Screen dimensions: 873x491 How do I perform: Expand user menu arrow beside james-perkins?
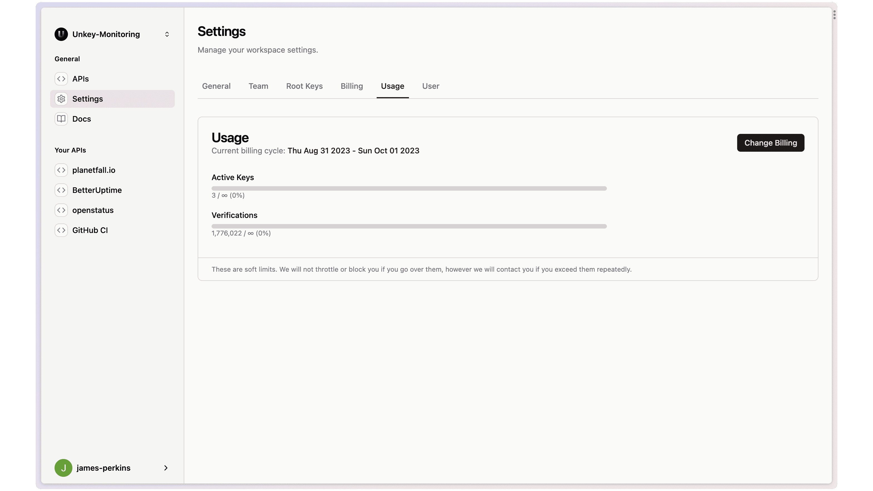[x=166, y=468]
